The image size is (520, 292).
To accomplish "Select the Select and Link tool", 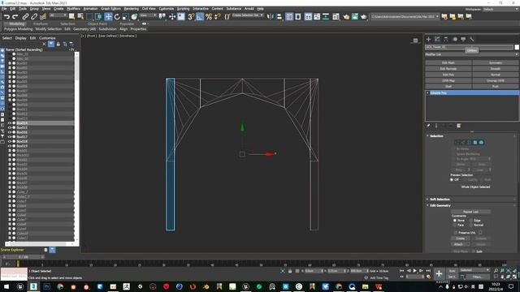I will pos(25,16).
